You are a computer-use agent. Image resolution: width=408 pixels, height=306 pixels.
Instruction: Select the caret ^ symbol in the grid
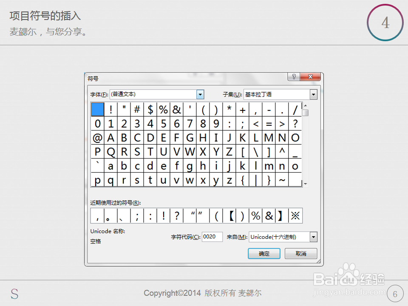pyautogui.click(x=282, y=151)
